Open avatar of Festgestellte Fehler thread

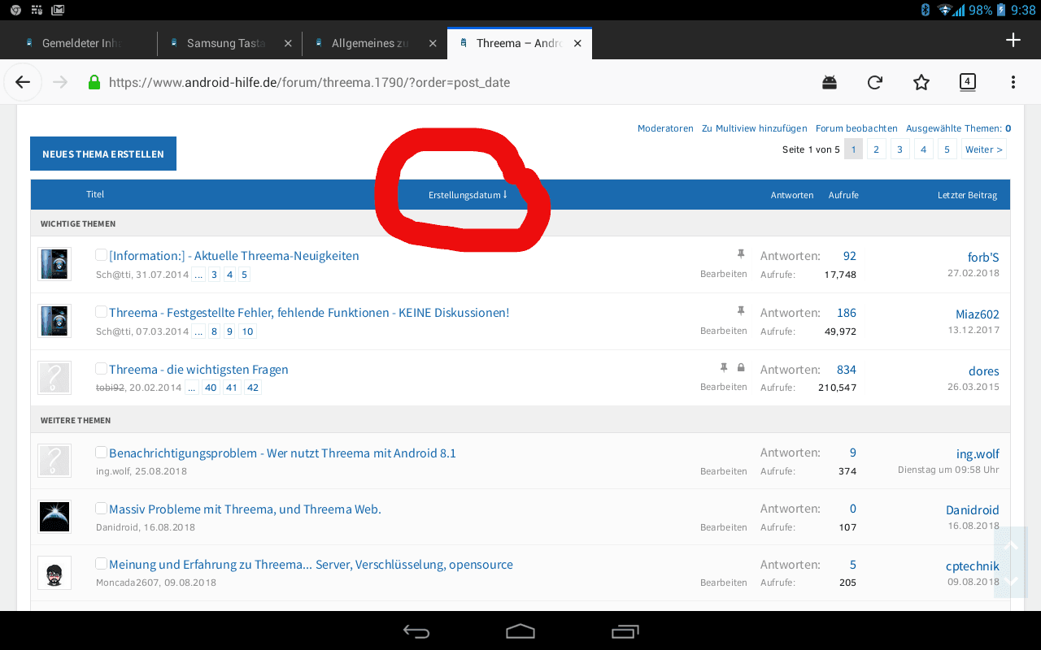pos(54,321)
